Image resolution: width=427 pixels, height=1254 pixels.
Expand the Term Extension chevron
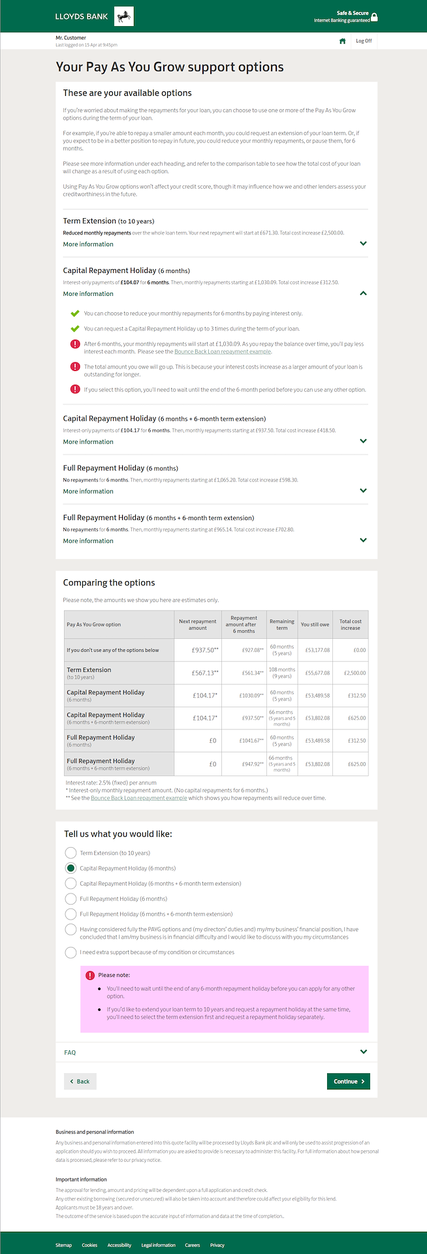tap(364, 244)
